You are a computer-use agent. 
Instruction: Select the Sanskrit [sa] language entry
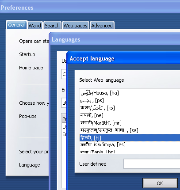130,130
